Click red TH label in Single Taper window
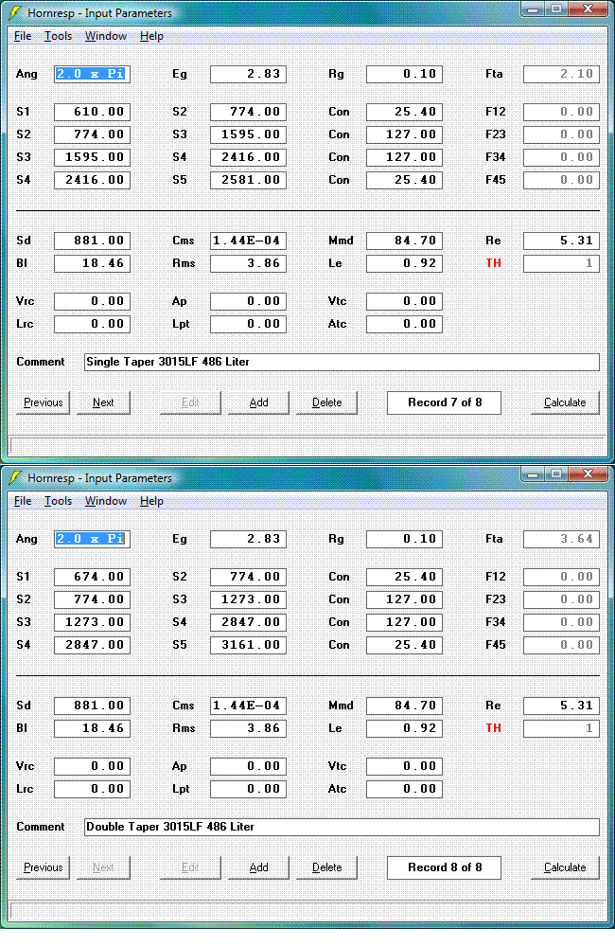The width and height of the screenshot is (615, 947). (494, 263)
